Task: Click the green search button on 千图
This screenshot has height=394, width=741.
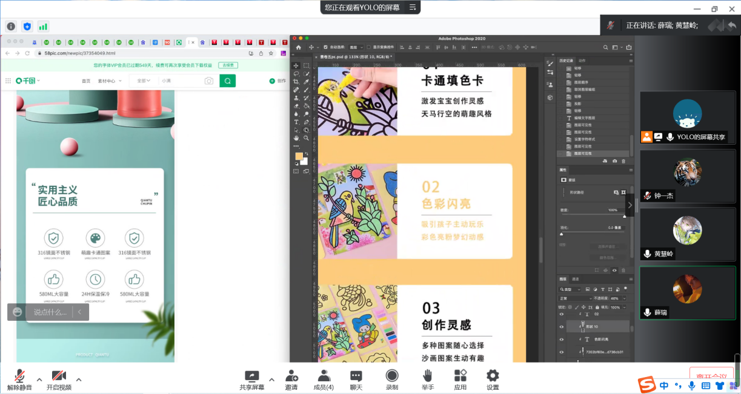Action: 227,81
